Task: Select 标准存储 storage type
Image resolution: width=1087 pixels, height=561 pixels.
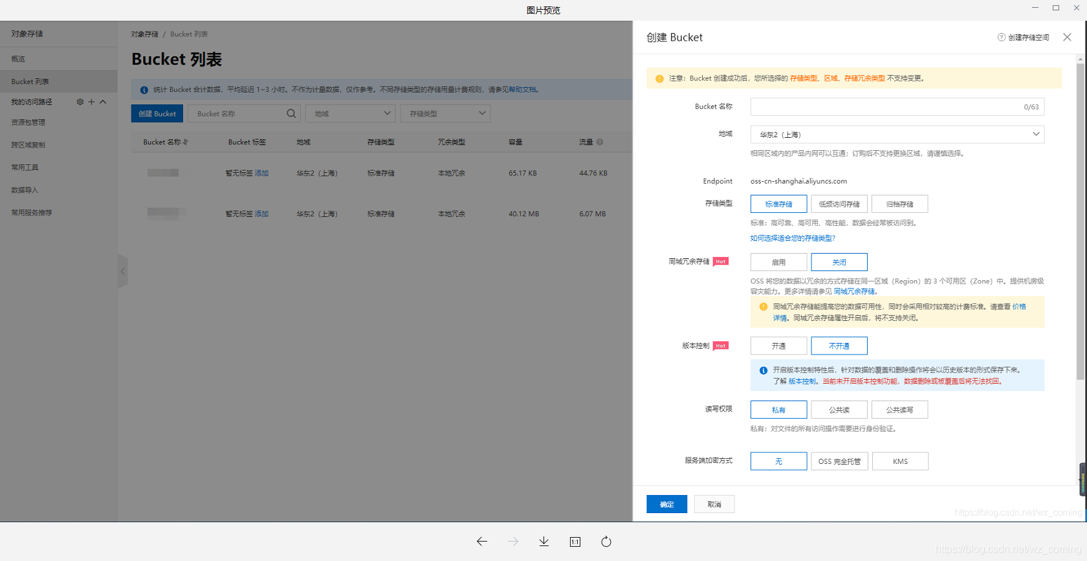Action: 778,204
